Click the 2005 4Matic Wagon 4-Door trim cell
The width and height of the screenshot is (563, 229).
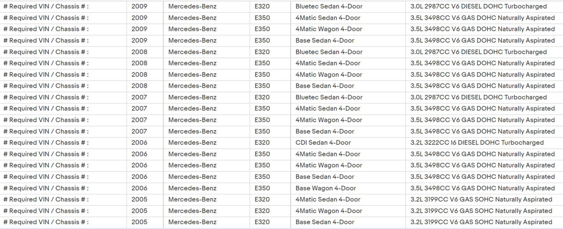tap(329, 211)
